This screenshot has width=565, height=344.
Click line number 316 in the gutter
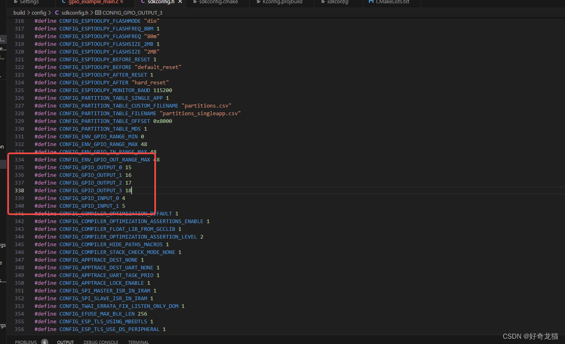click(19, 21)
